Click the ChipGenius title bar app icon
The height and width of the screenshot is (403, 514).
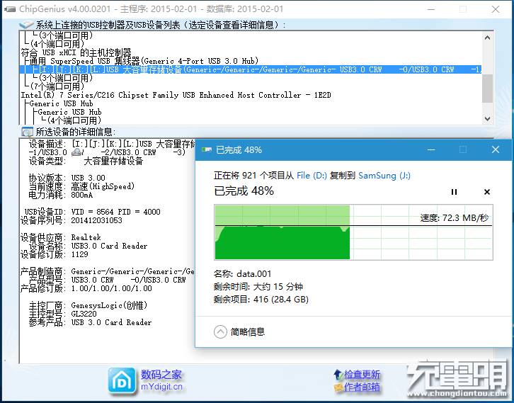tap(9, 9)
